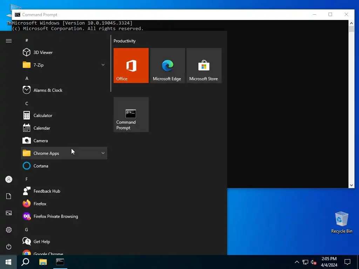Click the Office tile

[131, 65]
